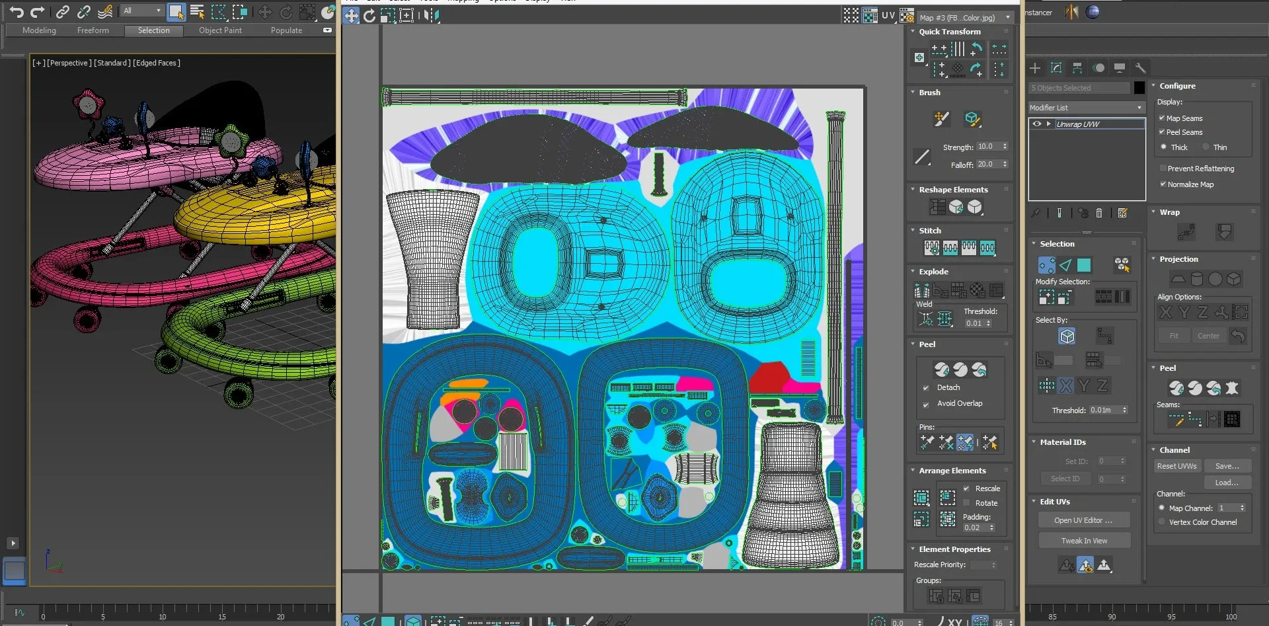Select Thin seam display radio button

(x=1206, y=147)
